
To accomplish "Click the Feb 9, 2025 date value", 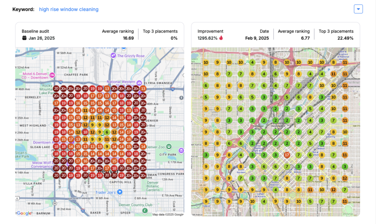I will coord(257,38).
